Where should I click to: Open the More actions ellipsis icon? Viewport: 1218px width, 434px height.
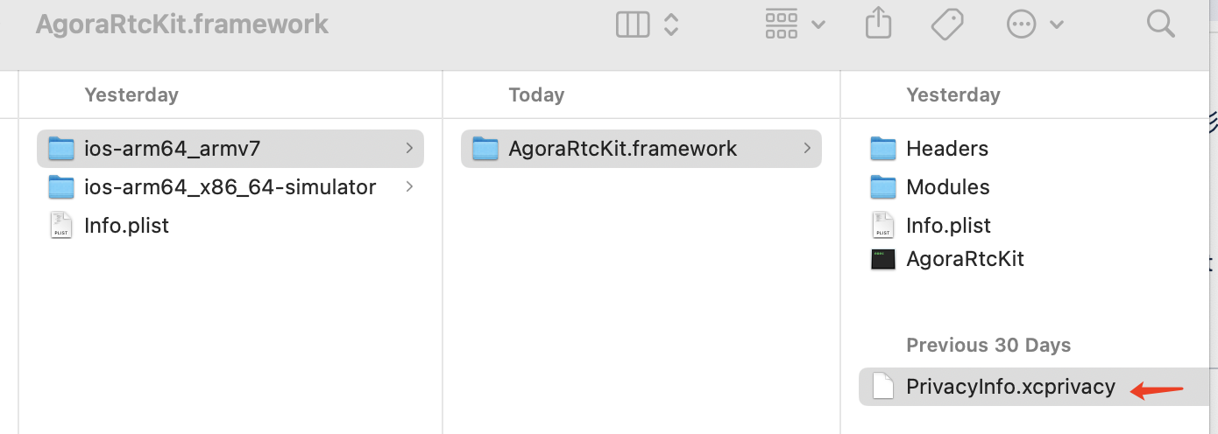point(1022,24)
